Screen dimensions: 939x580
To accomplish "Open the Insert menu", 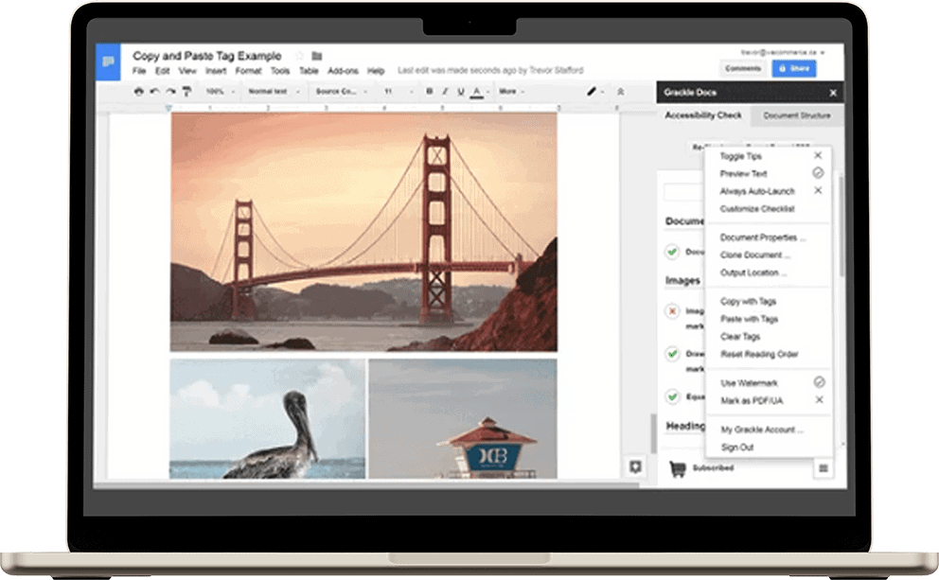I will (x=216, y=71).
